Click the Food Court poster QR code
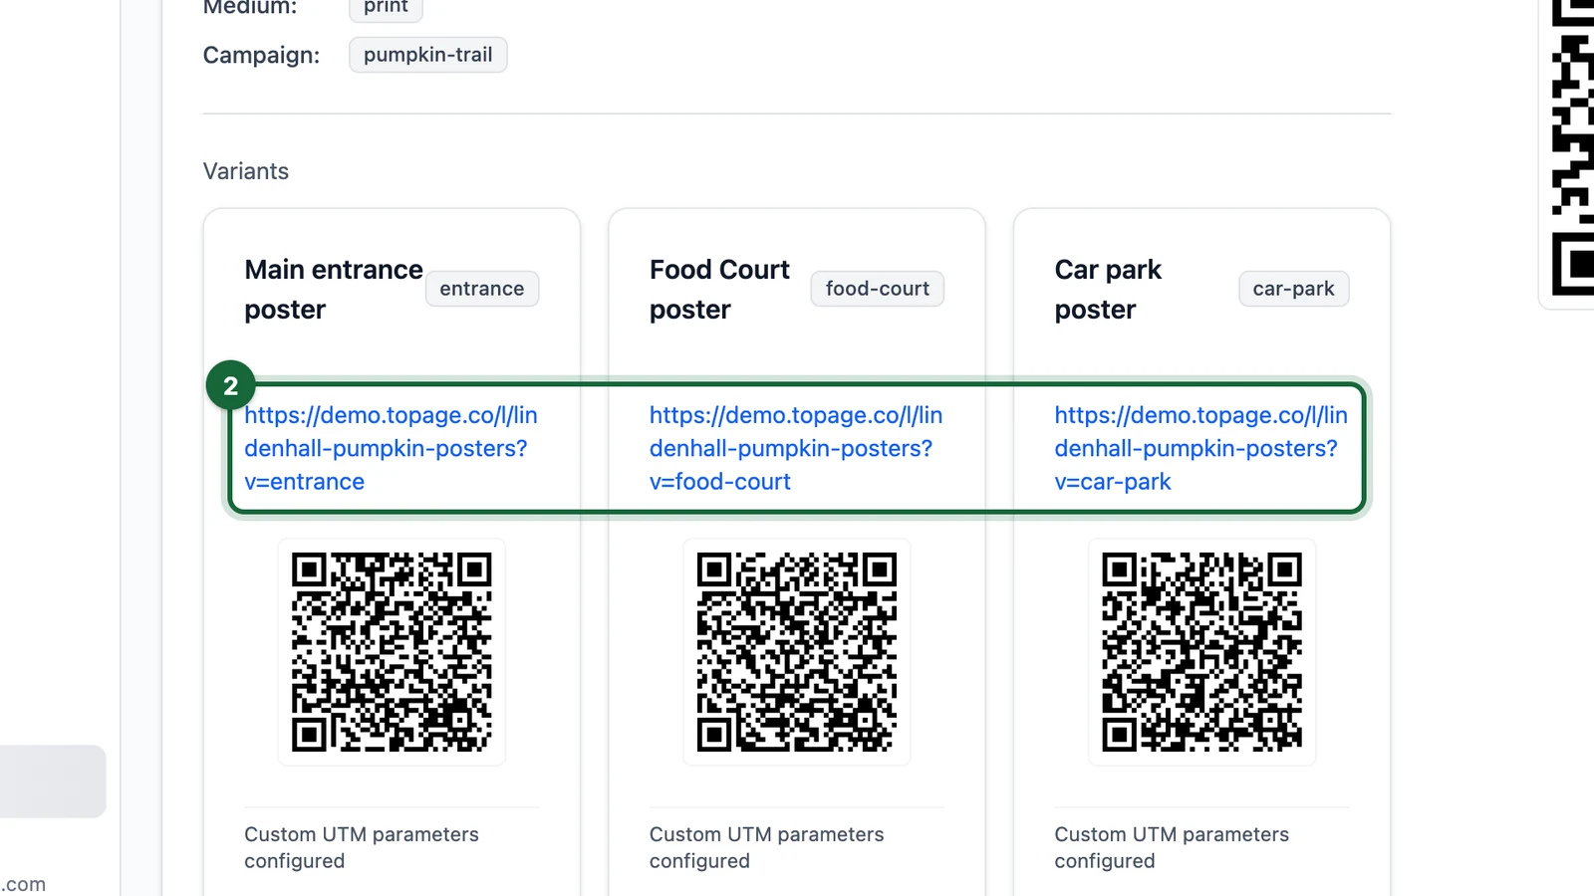The width and height of the screenshot is (1594, 896). click(x=797, y=652)
